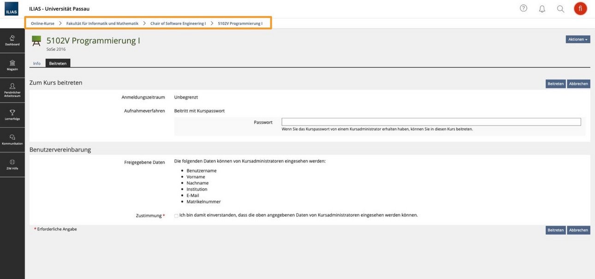This screenshot has height=279, width=595.
Task: Click the bottom Abbrechen button
Action: (578, 230)
